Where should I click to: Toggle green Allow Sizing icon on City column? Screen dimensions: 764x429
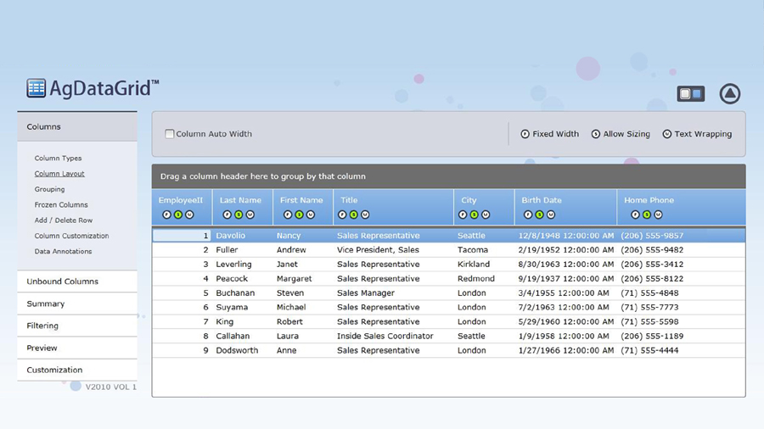click(475, 214)
